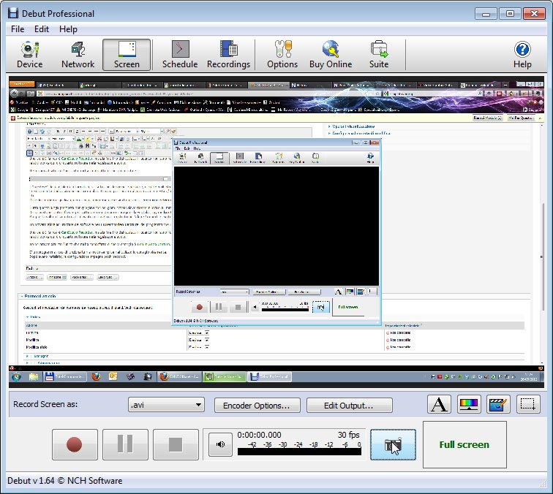Click the recording time 0:00:00.000 readout

pos(259,435)
